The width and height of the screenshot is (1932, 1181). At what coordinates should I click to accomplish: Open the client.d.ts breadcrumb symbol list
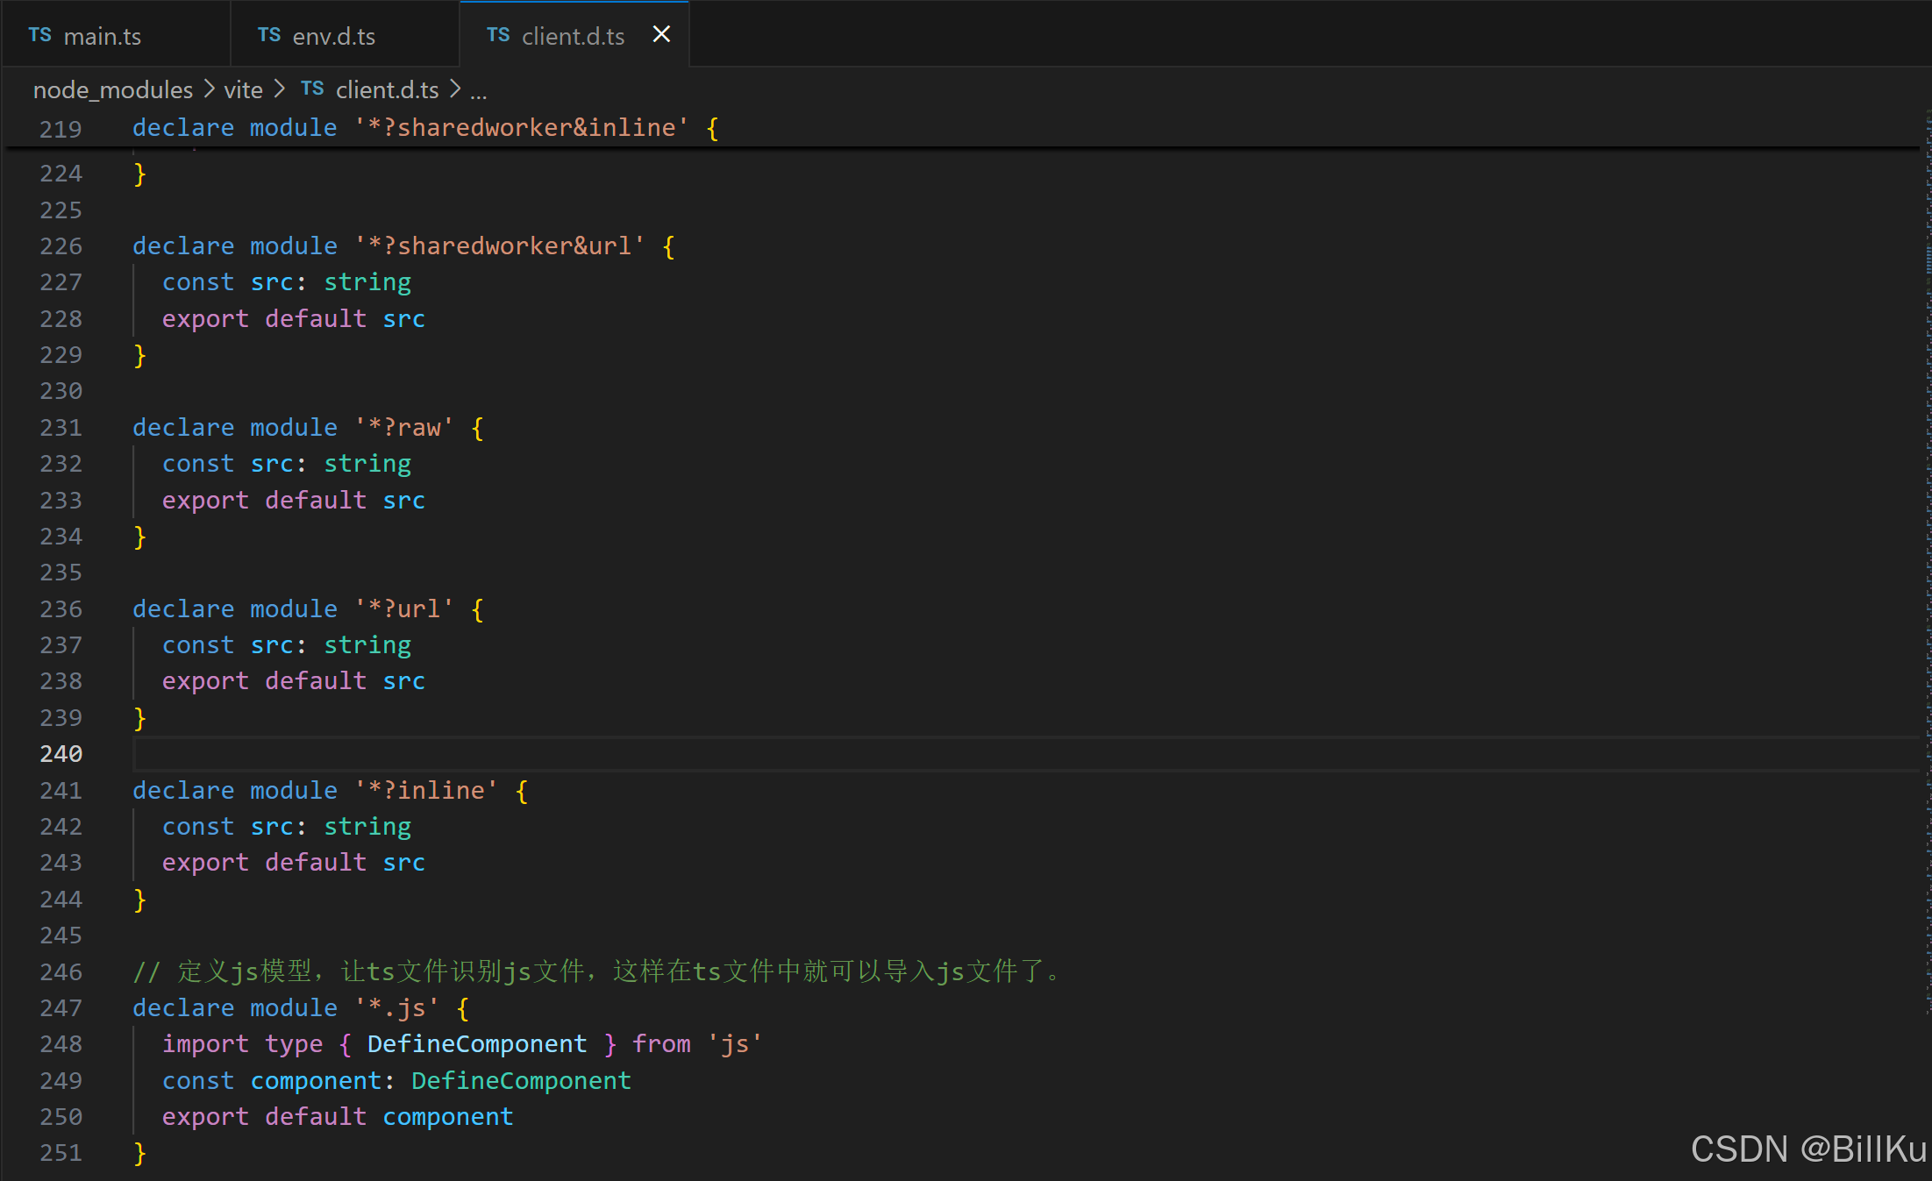tap(387, 89)
